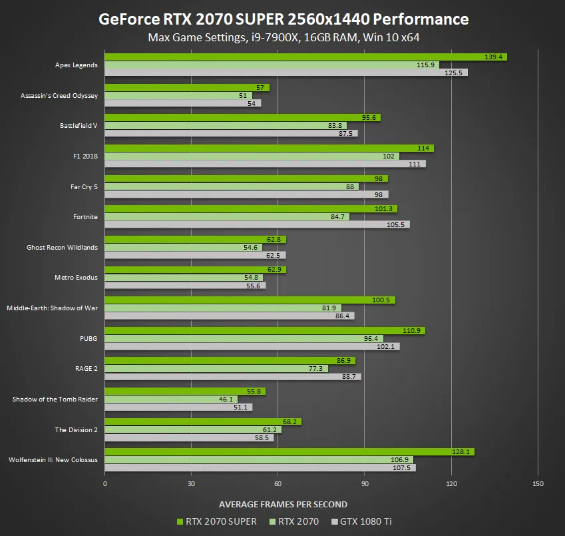The width and height of the screenshot is (565, 536).
Task: Click the 150 mark on the x-axis
Action: coord(538,483)
